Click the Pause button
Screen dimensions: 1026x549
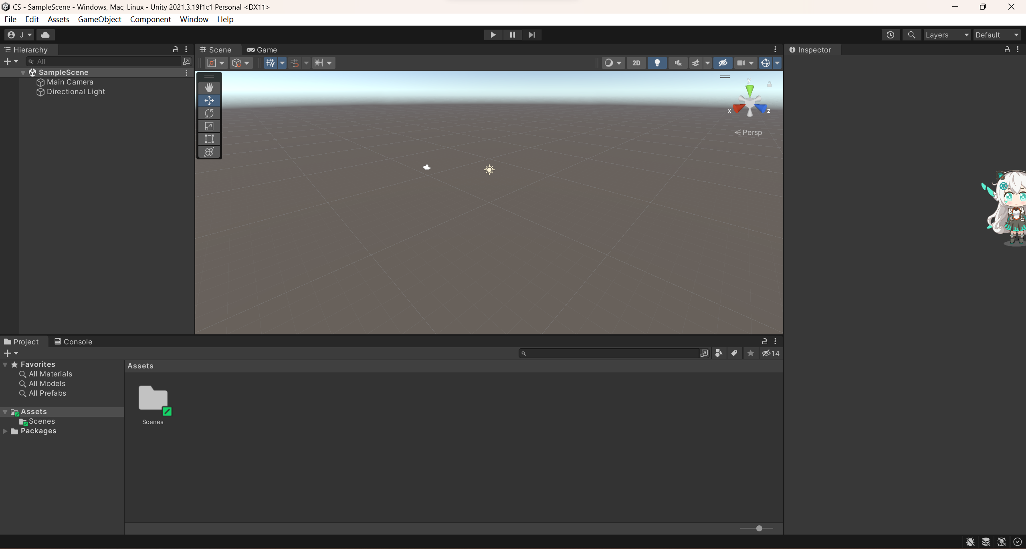click(x=512, y=35)
